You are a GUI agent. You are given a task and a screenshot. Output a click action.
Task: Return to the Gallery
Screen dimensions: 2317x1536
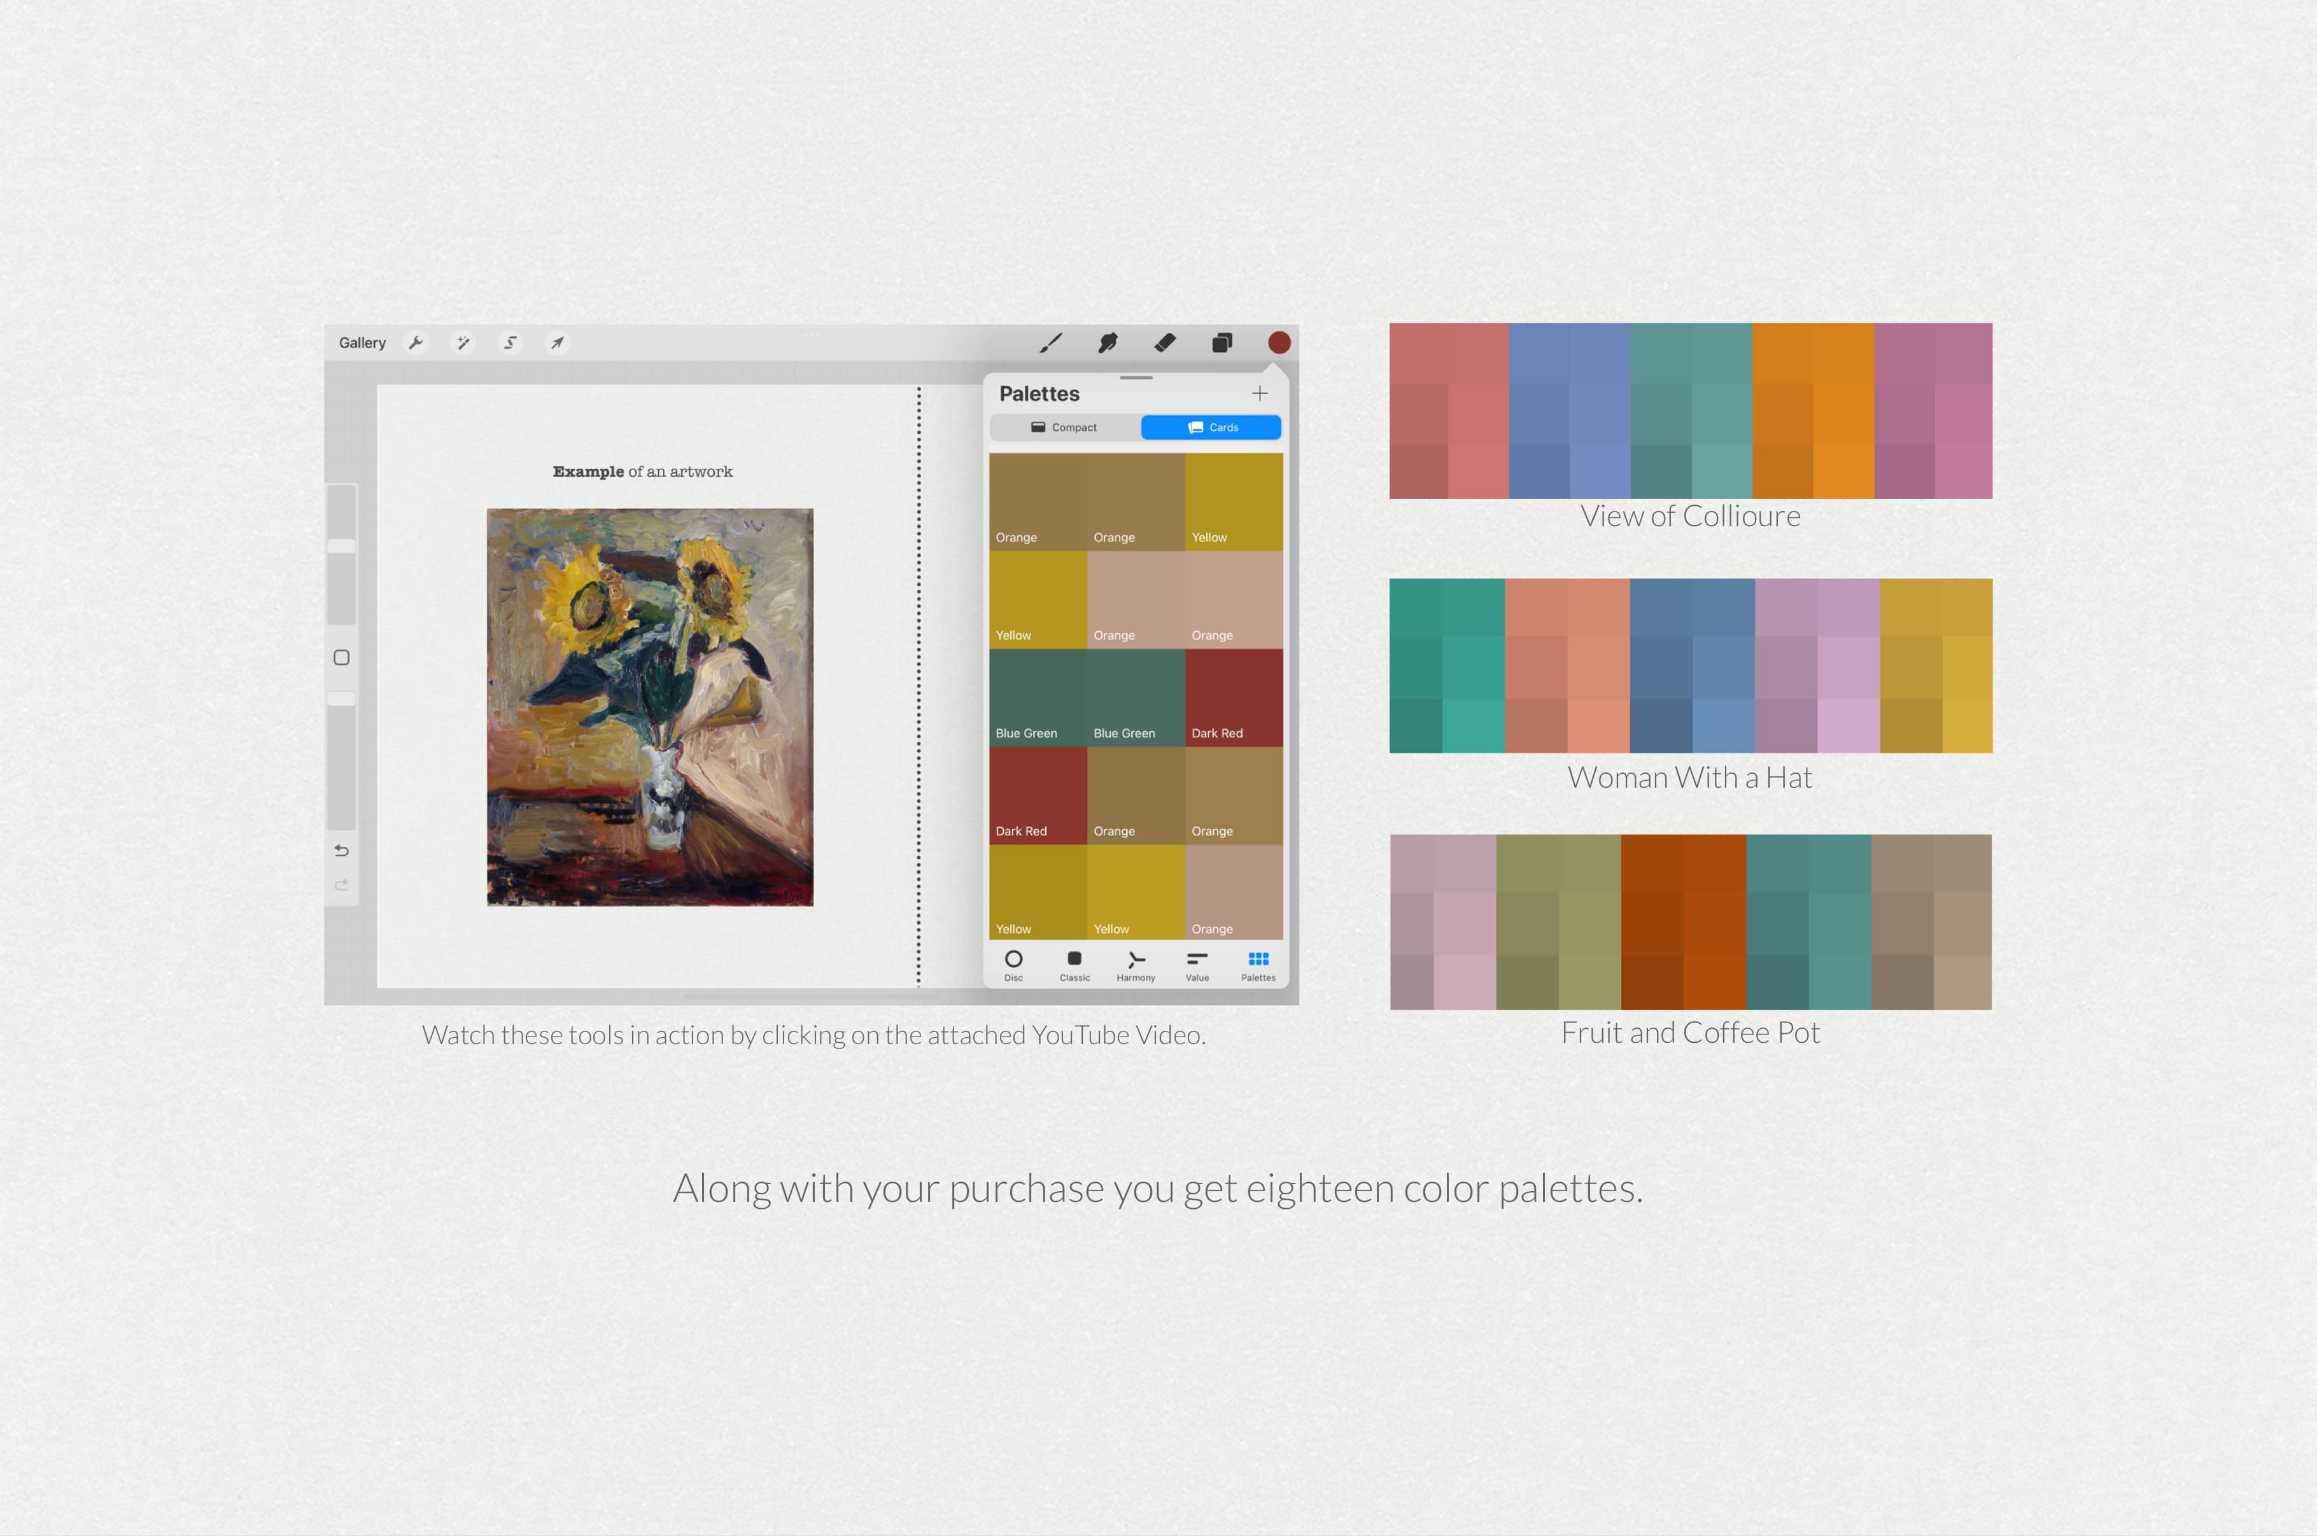[x=362, y=342]
